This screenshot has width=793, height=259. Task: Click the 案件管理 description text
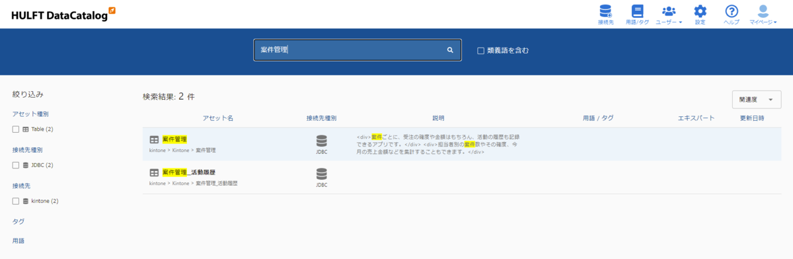tap(439, 144)
